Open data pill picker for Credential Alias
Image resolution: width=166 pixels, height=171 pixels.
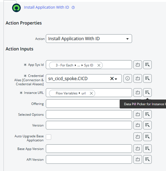147,78
